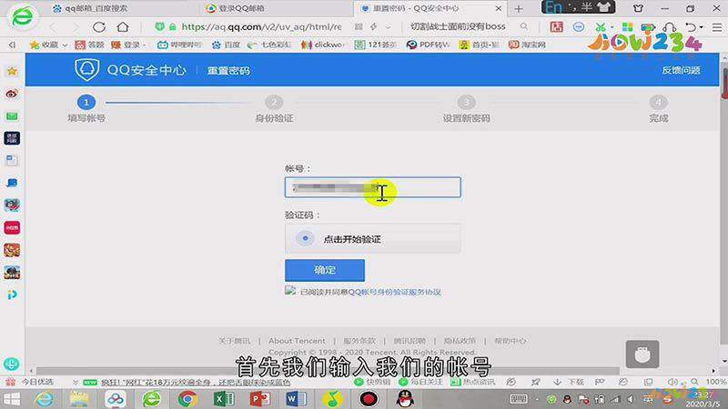Open Excel on the taskbar
The image size is (728, 409).
click(x=224, y=399)
